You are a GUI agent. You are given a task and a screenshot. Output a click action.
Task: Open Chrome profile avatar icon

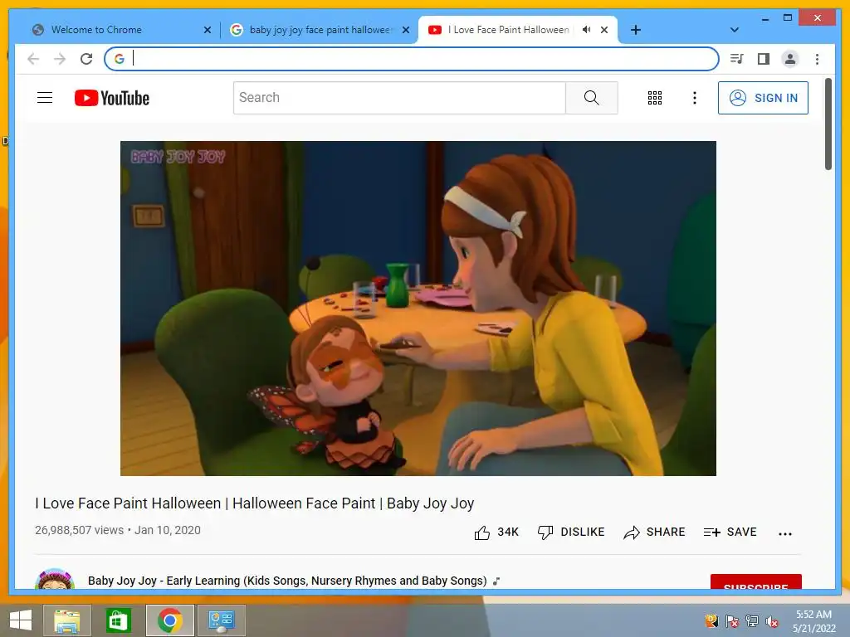click(x=790, y=59)
